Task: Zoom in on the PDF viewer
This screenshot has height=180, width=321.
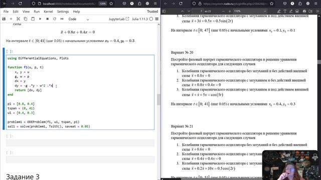Action: pyautogui.click(x=230, y=11)
